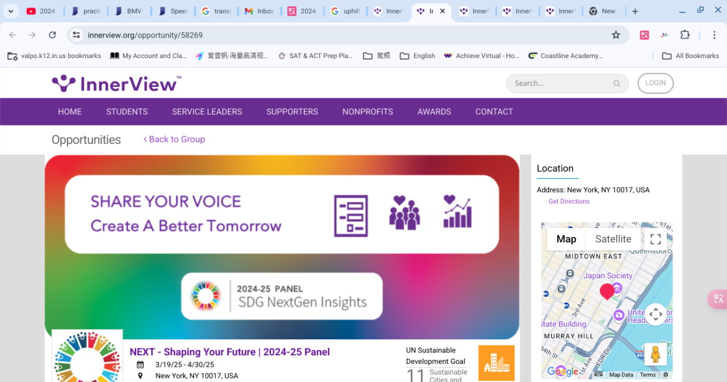Select the Street View pegman icon
727x382 pixels.
point(655,354)
